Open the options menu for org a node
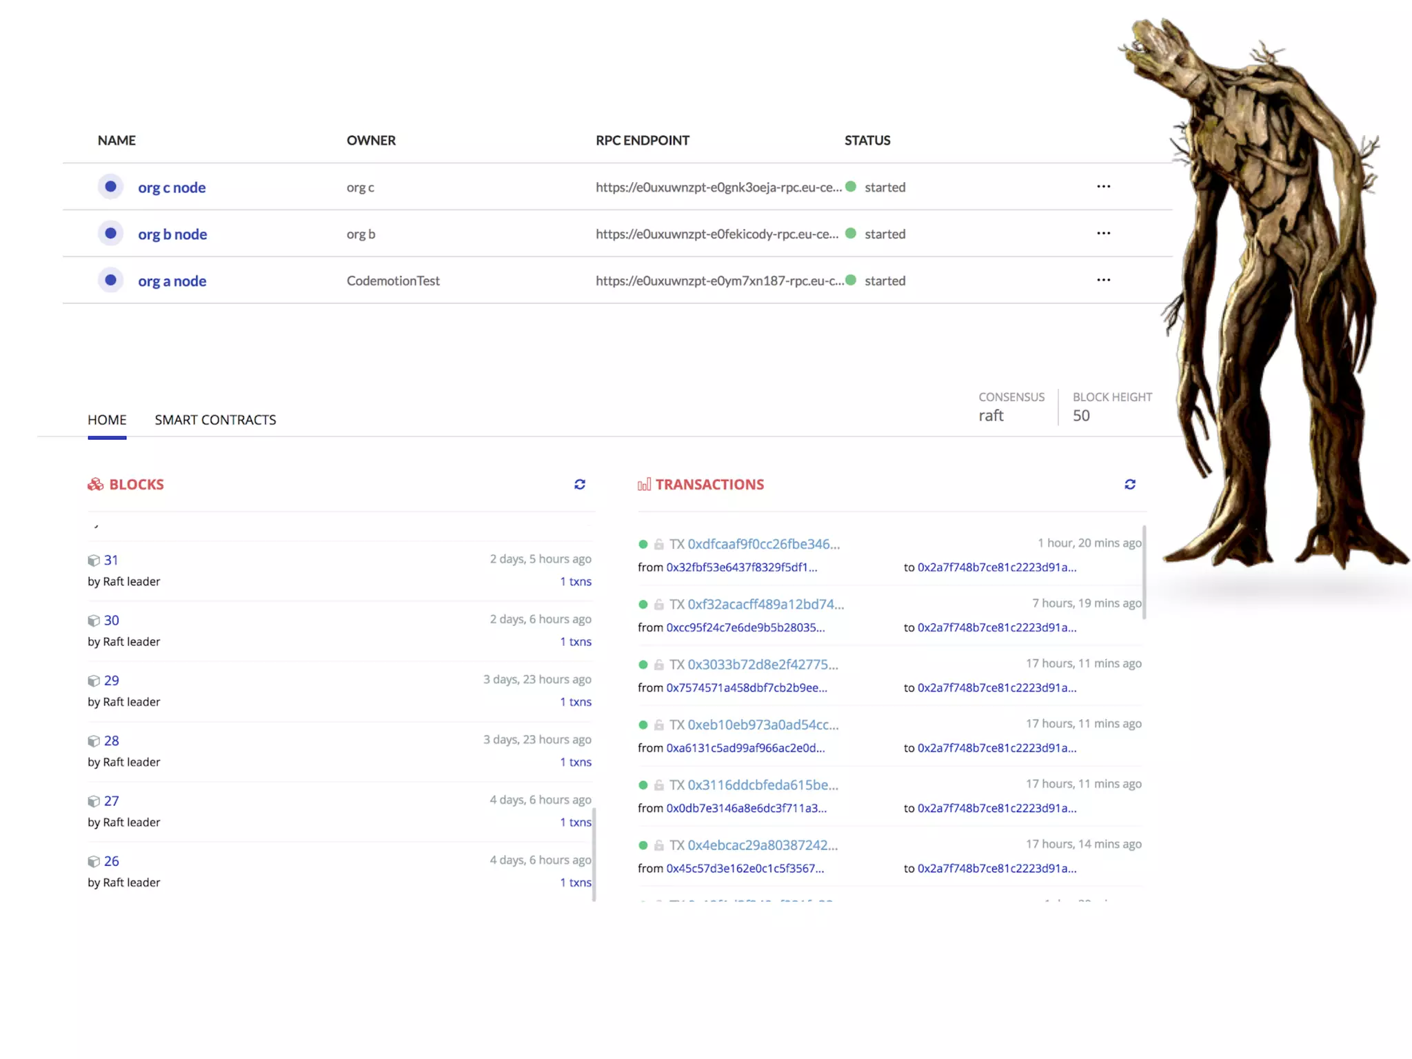The image size is (1412, 1059). click(x=1103, y=281)
